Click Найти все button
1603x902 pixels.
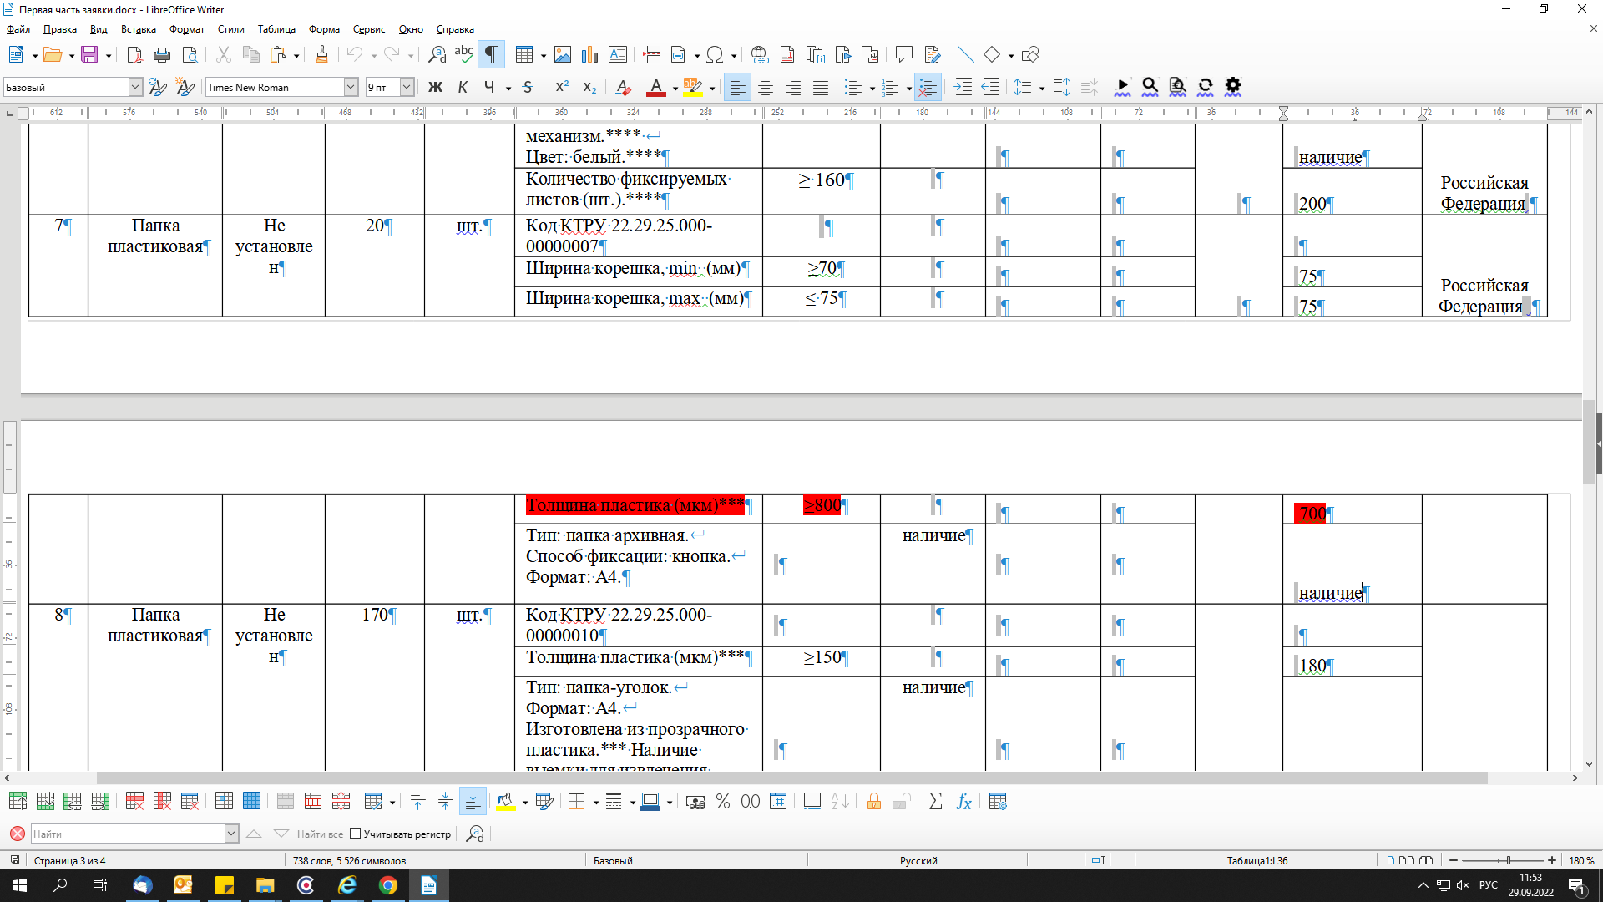[320, 834]
